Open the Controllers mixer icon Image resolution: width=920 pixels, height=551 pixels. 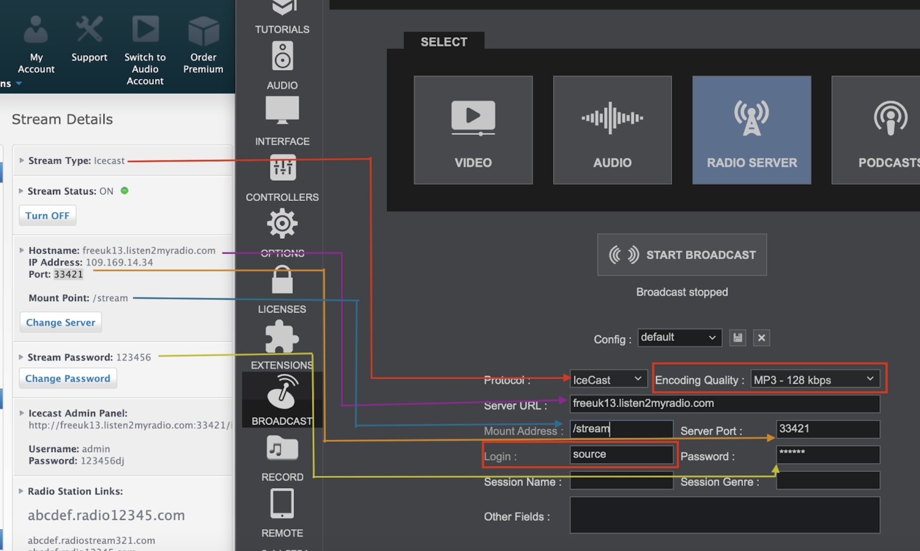click(x=282, y=167)
